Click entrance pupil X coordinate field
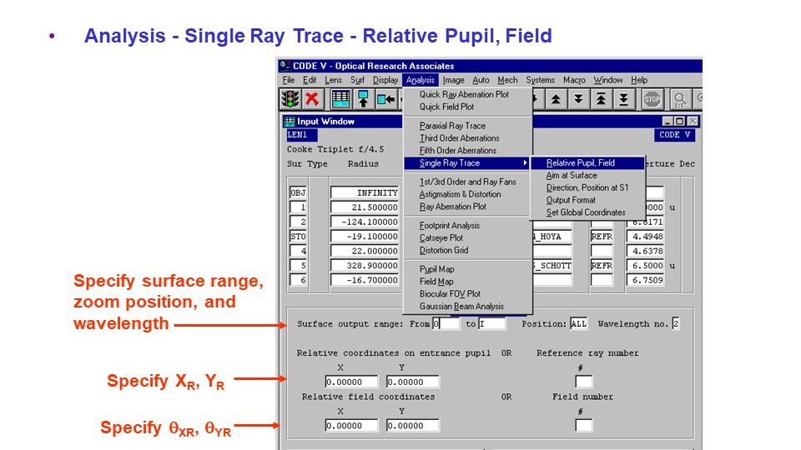Screen dimensions: 801x450 click(351, 382)
